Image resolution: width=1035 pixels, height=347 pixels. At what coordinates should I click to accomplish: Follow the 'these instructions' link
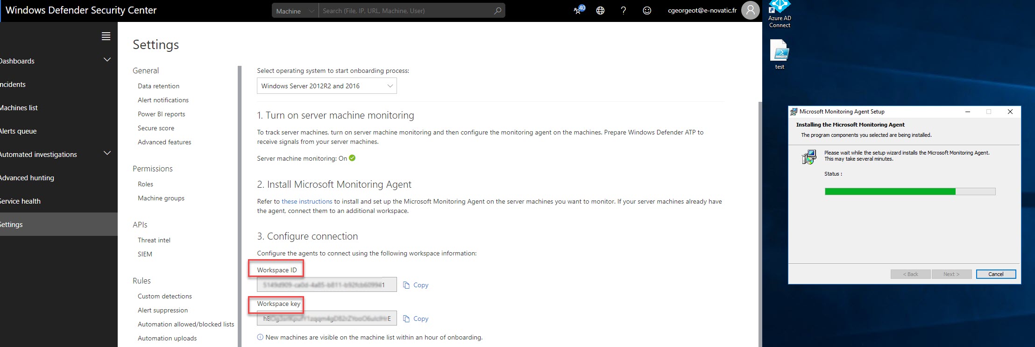307,201
